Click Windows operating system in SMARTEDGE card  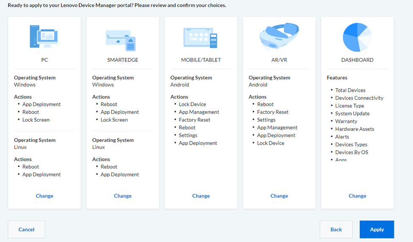pos(103,85)
